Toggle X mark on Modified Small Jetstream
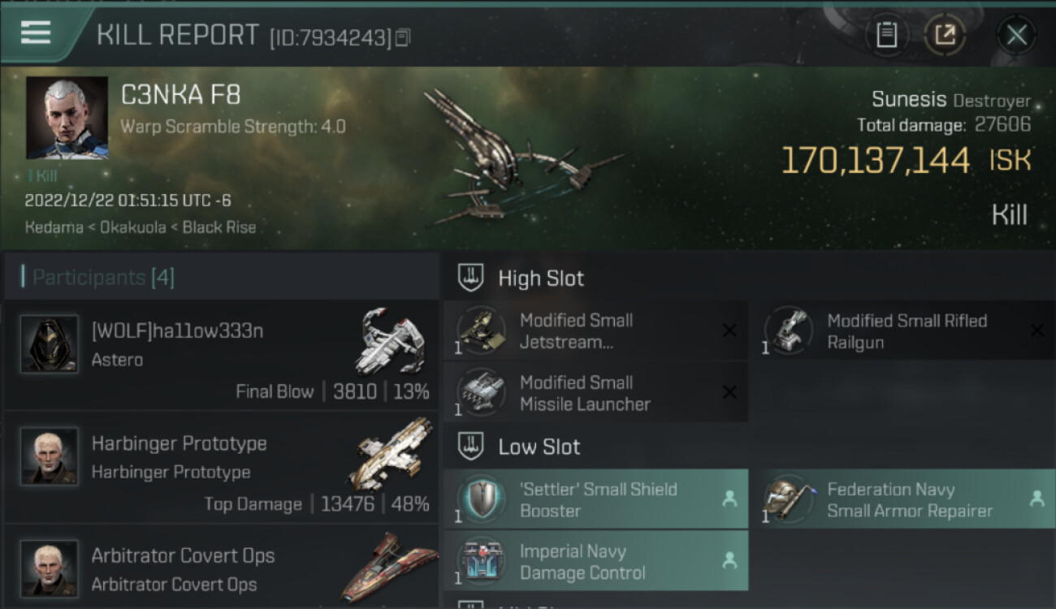Image resolution: width=1056 pixels, height=609 pixels. click(x=729, y=330)
